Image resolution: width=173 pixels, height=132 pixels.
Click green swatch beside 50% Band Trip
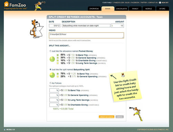(x=58, y=55)
